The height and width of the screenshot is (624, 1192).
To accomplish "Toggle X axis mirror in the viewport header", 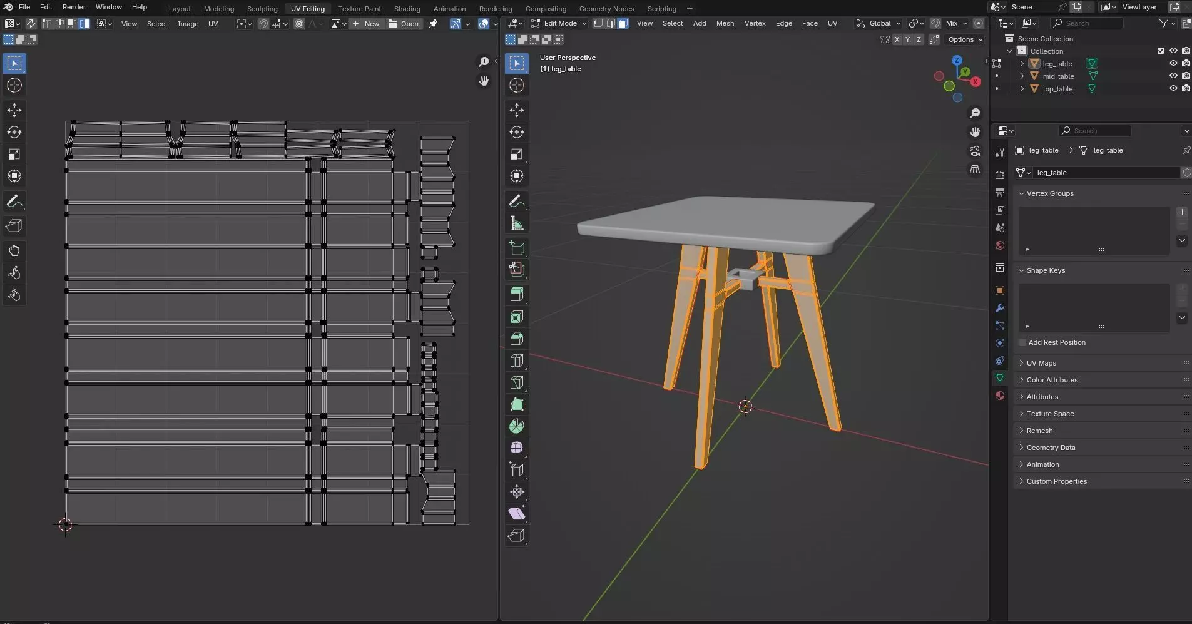I will click(x=897, y=39).
